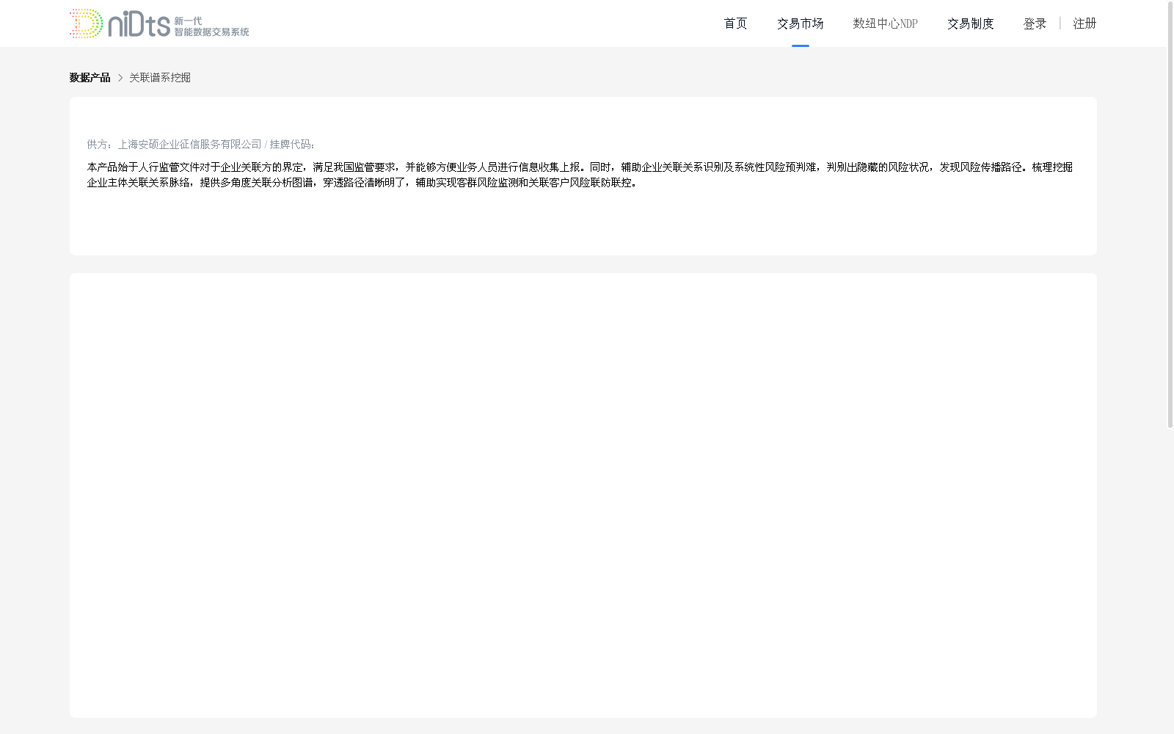This screenshot has width=1174, height=734.
Task: Click the 注册 link
Action: tap(1084, 23)
